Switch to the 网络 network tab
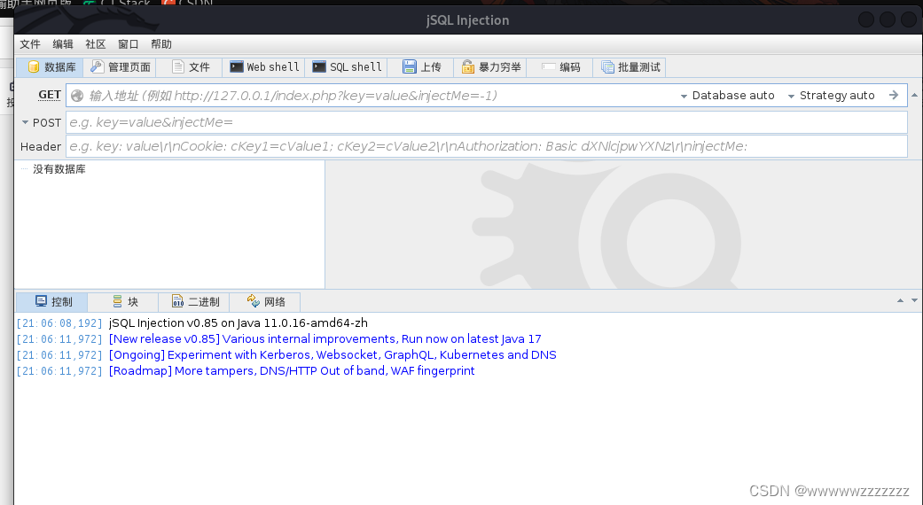The width and height of the screenshot is (923, 505). point(265,301)
